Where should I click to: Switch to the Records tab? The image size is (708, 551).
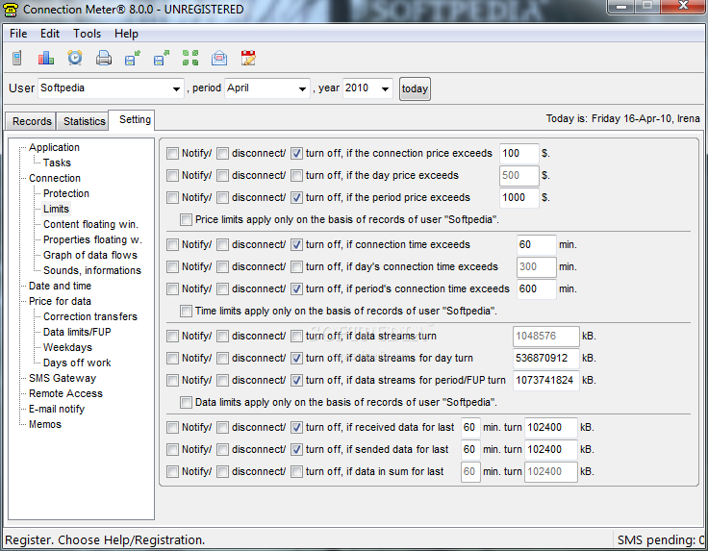coord(32,121)
